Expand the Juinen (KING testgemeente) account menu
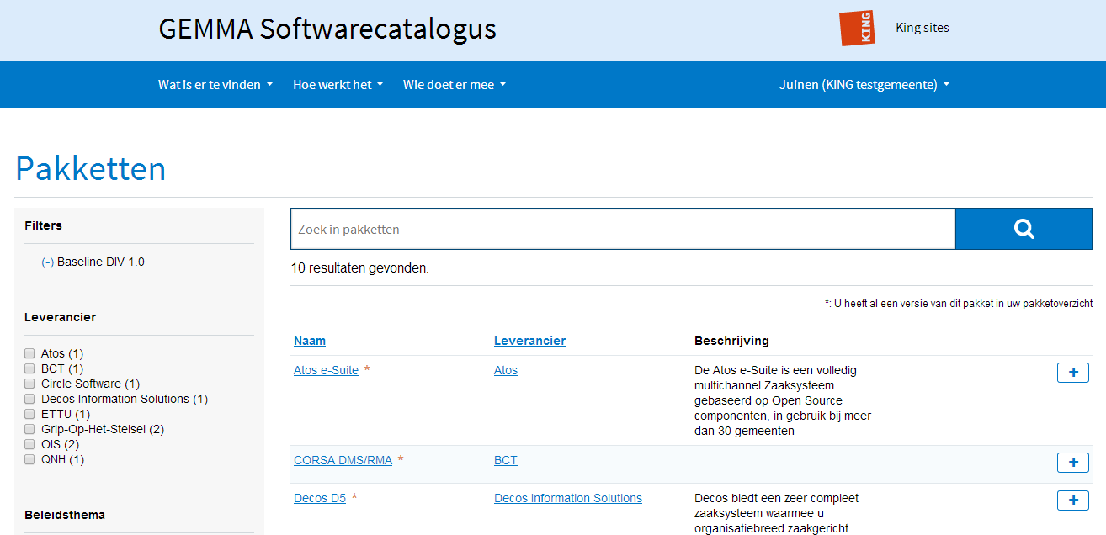 (x=864, y=84)
